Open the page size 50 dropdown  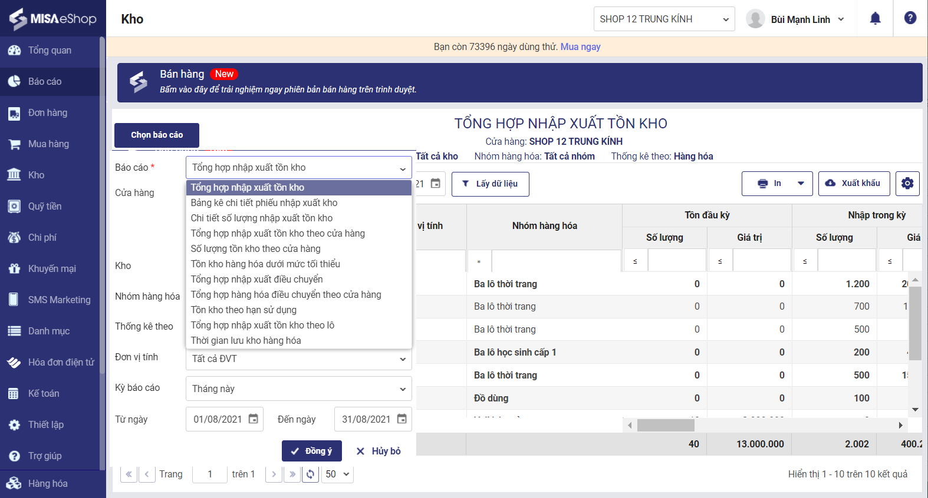pyautogui.click(x=337, y=474)
